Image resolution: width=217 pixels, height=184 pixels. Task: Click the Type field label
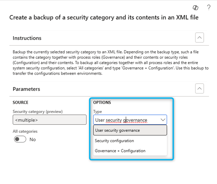pyautogui.click(x=98, y=112)
